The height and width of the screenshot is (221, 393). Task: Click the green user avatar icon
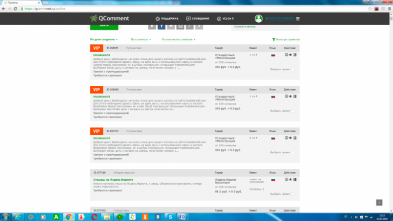point(258,19)
